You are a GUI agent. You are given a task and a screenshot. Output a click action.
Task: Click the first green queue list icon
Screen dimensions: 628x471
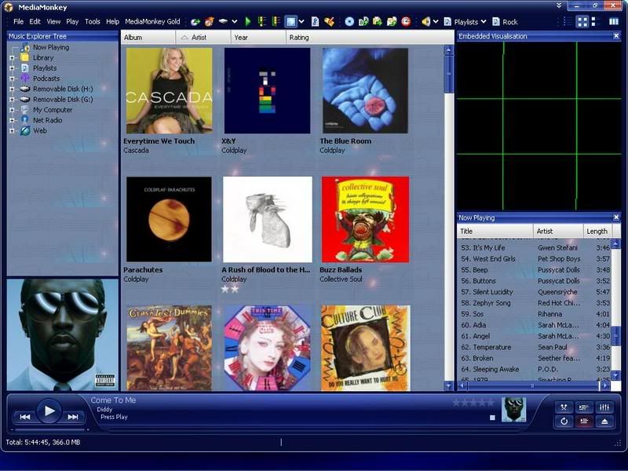[262, 22]
